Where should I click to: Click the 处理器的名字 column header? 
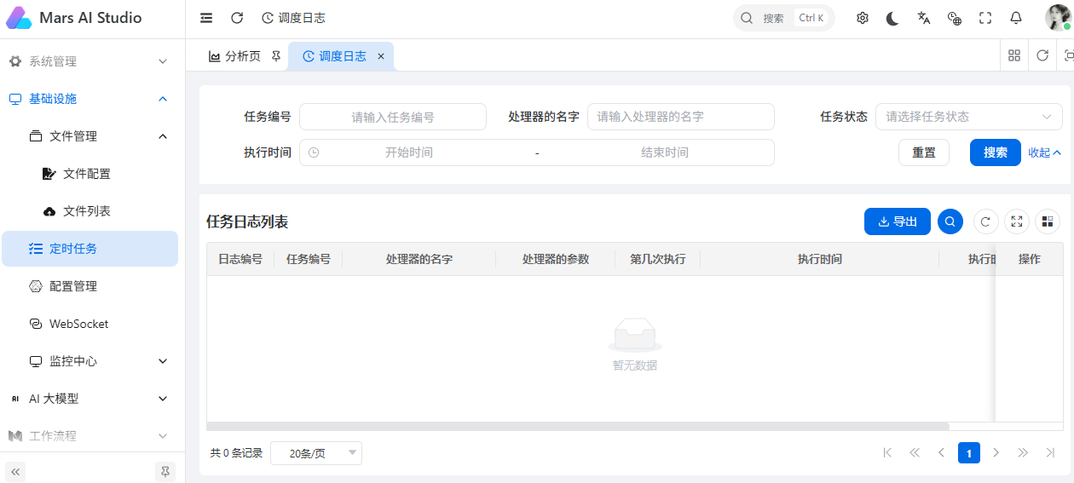[x=419, y=259]
